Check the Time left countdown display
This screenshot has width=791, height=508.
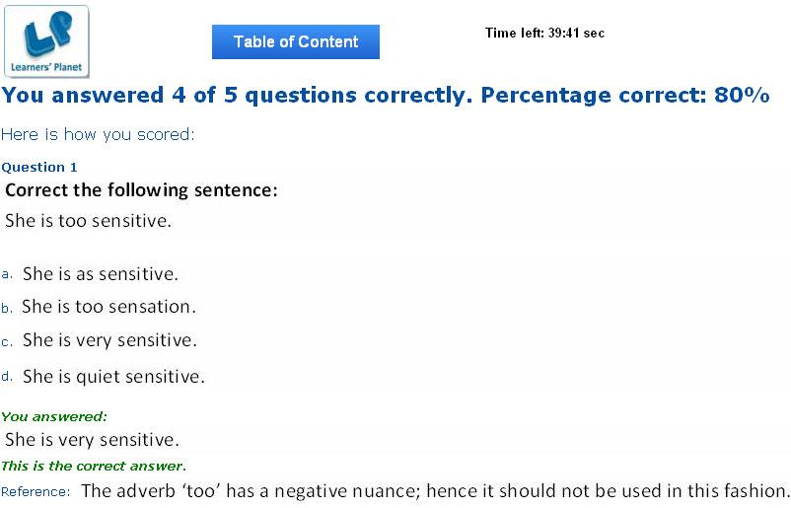pyautogui.click(x=544, y=34)
